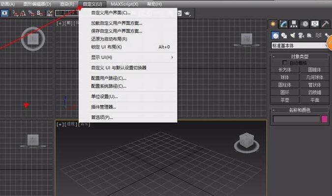Open the MAXScript(X) menu
This screenshot has width=332, height=196.
(124, 4)
